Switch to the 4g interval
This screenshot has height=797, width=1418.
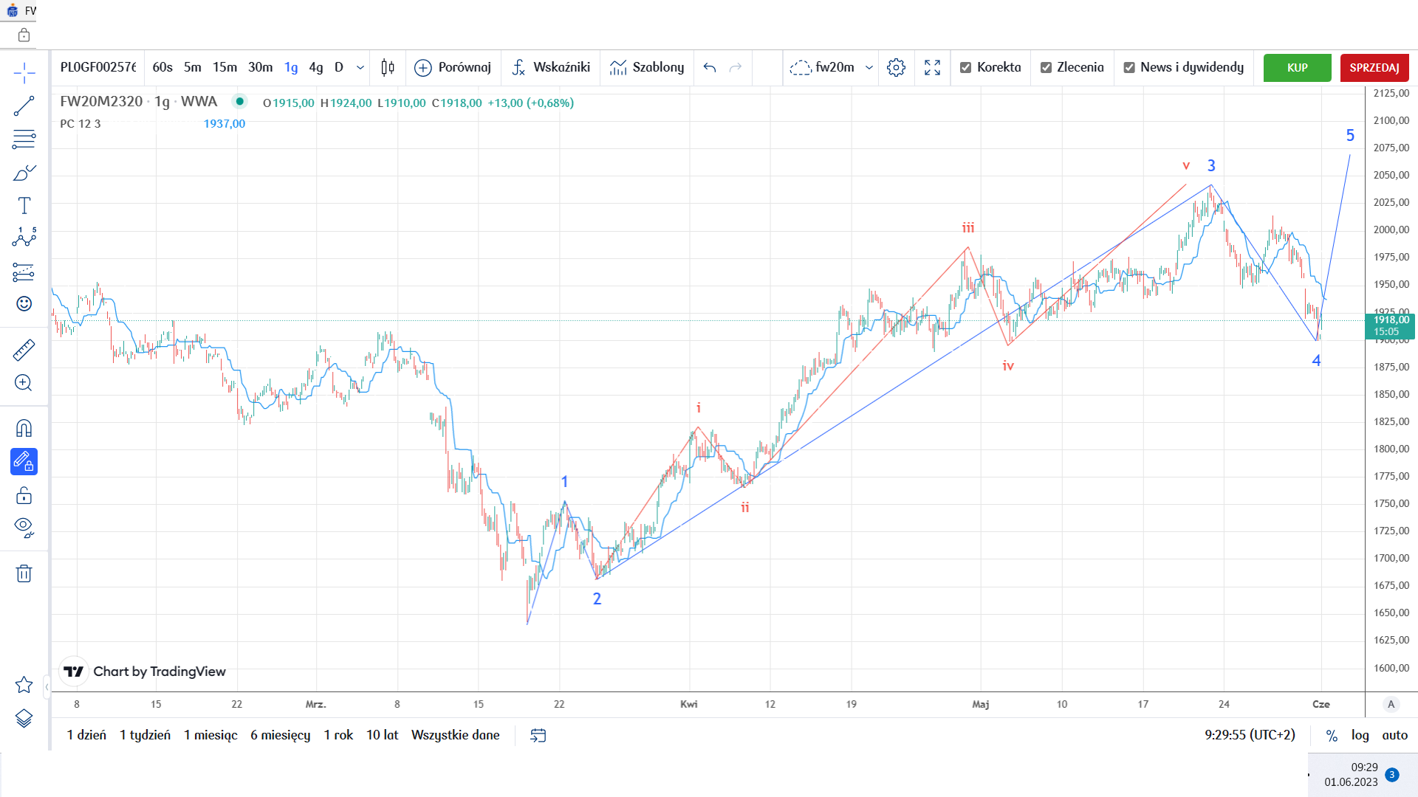pos(316,67)
